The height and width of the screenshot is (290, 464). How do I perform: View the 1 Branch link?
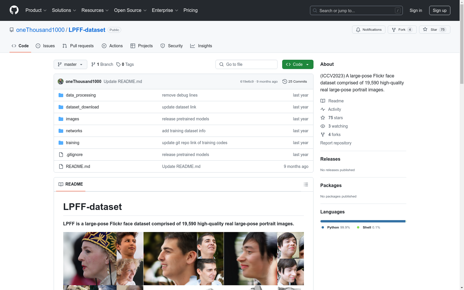pos(102,64)
